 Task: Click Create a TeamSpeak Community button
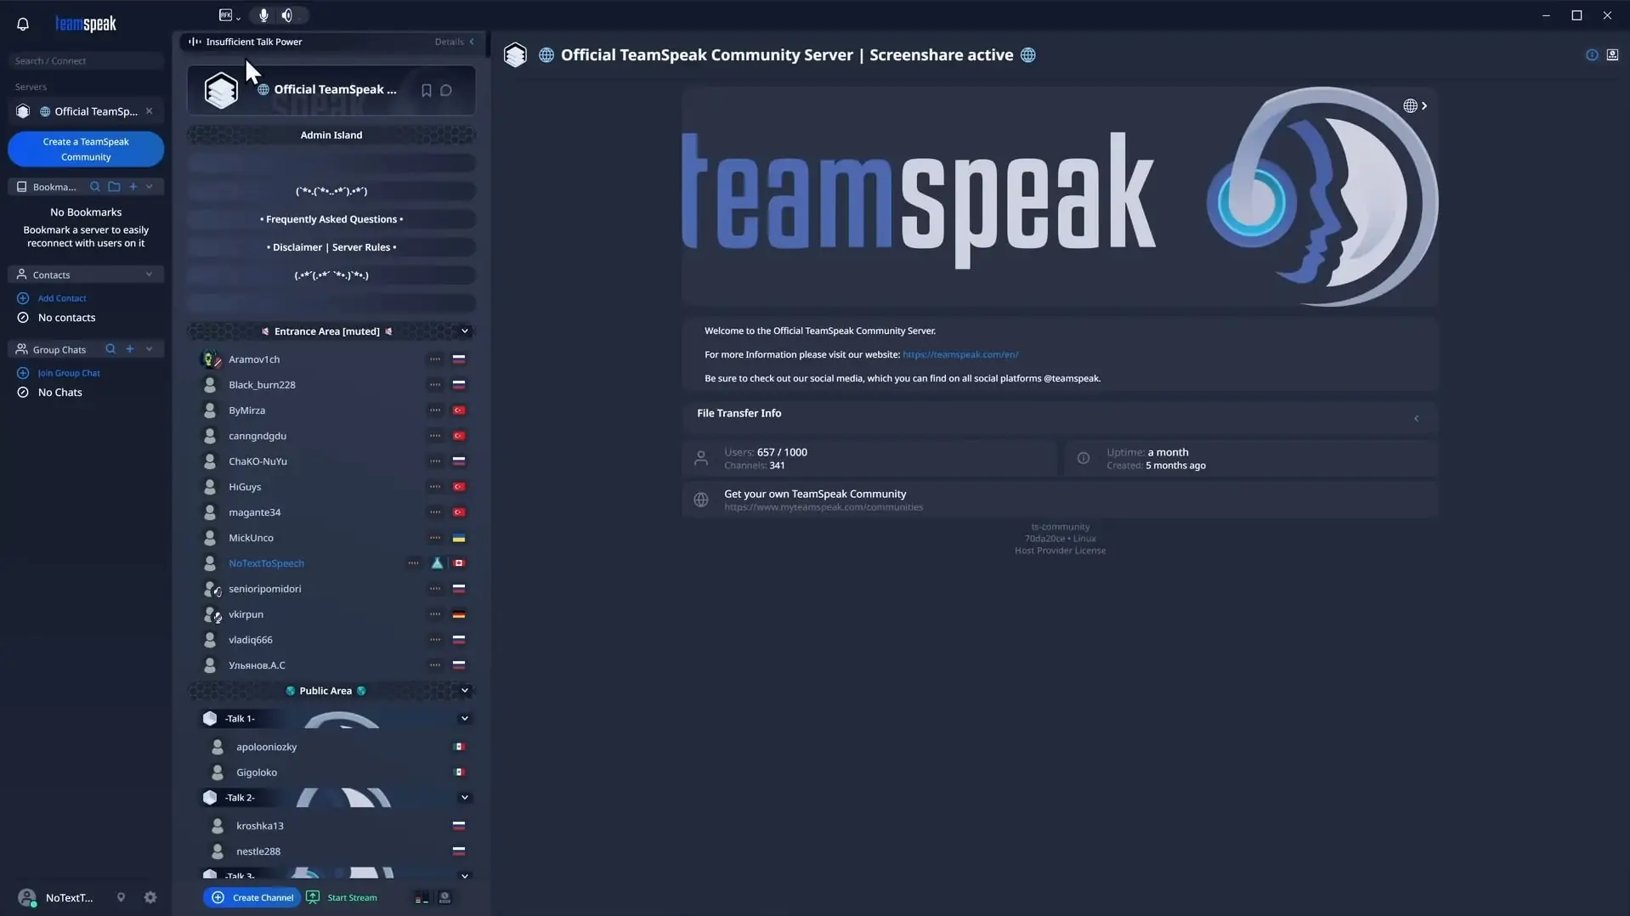(x=86, y=150)
